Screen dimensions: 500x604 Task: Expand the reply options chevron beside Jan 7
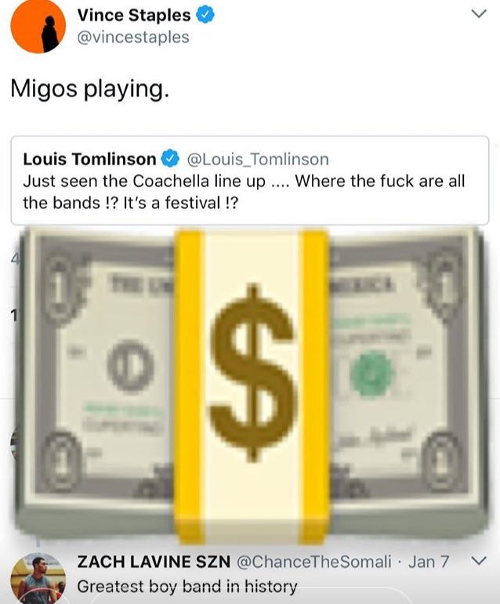tap(479, 560)
